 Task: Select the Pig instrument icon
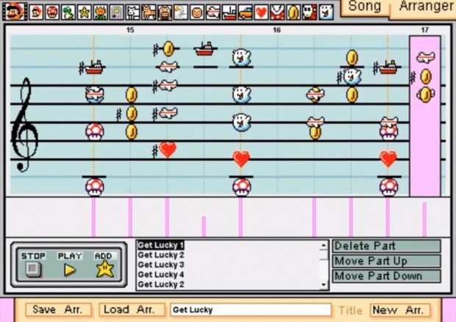tap(165, 12)
